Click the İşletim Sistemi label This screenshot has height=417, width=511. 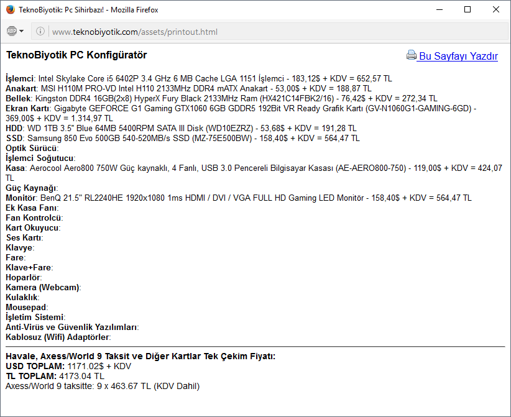35,317
